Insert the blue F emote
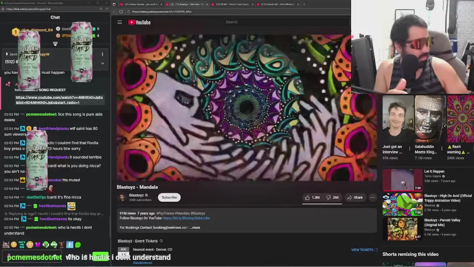This screenshot has height=267, width=474. coord(70,245)
